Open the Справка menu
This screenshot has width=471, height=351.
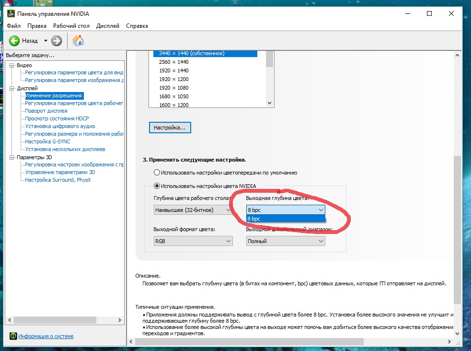137,26
